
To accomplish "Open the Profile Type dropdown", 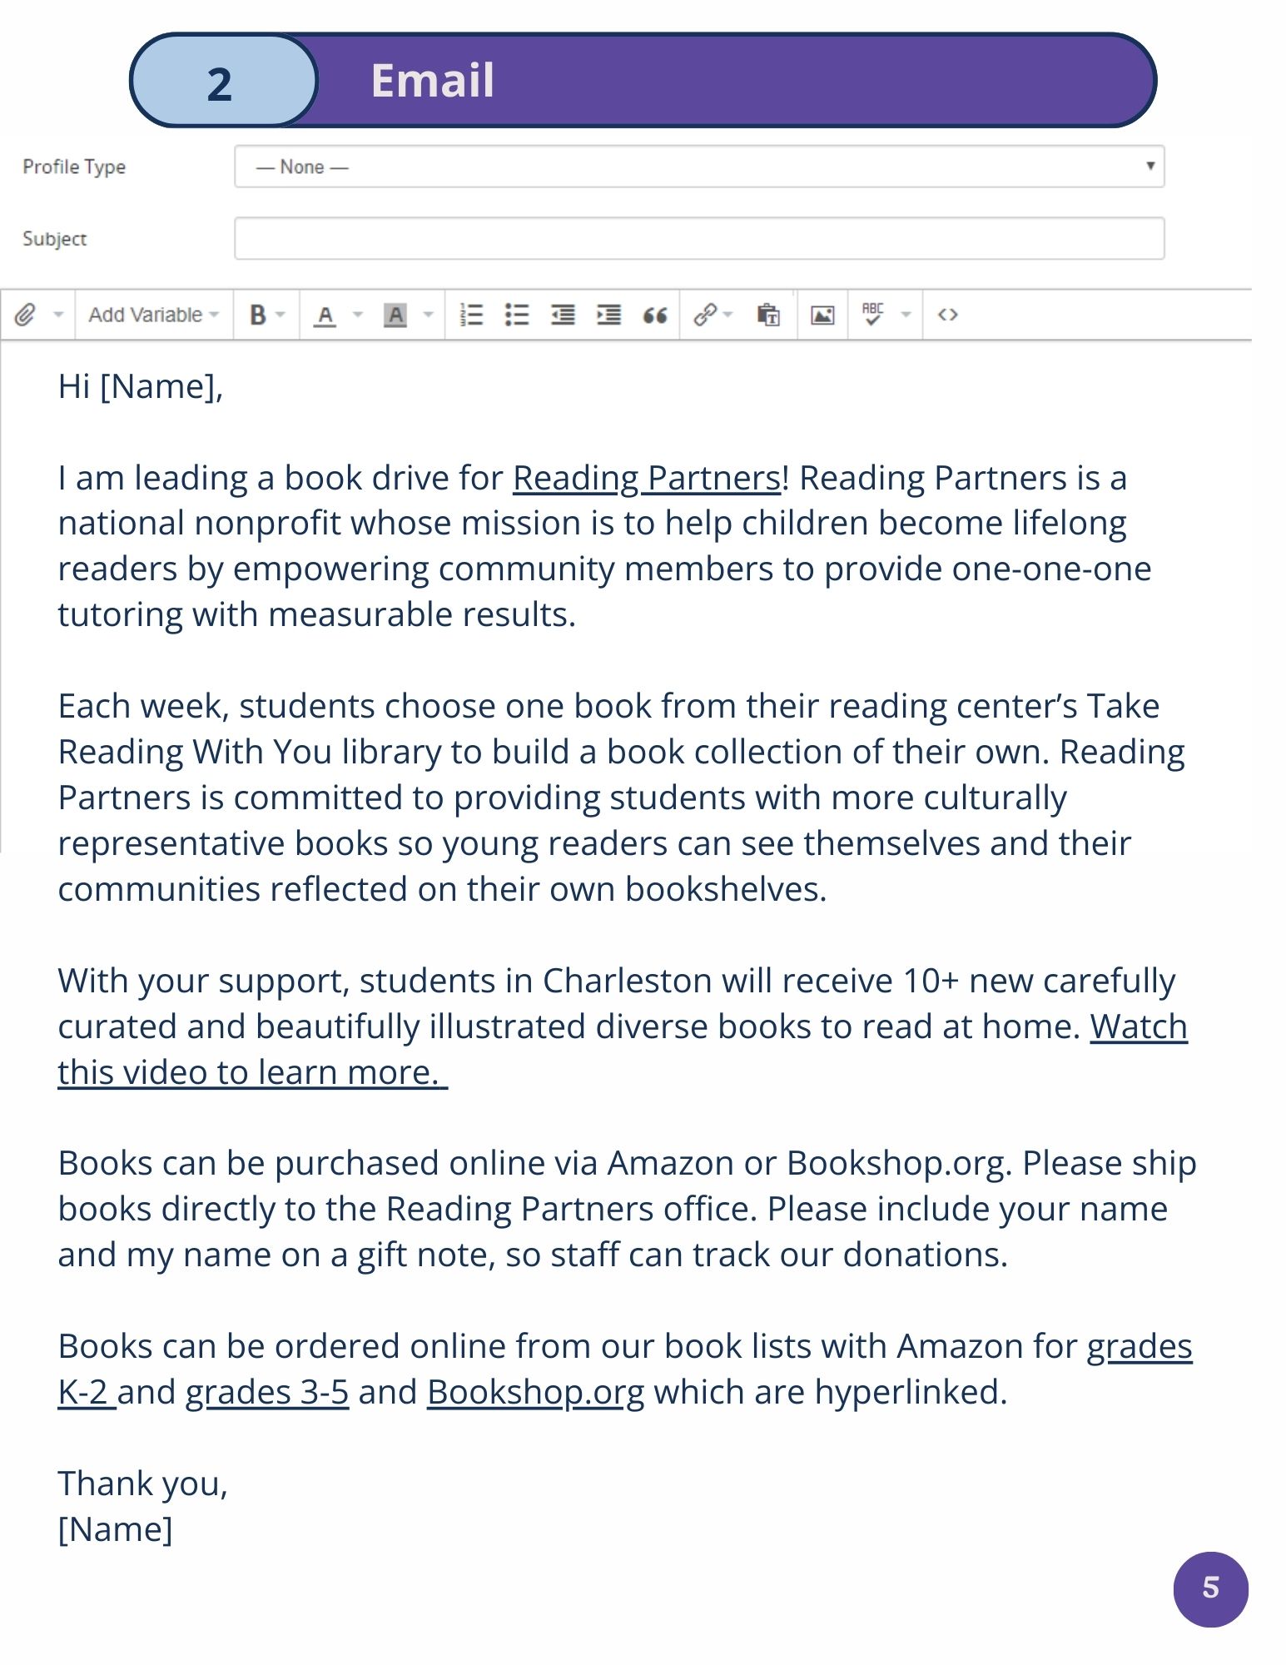I will (698, 166).
